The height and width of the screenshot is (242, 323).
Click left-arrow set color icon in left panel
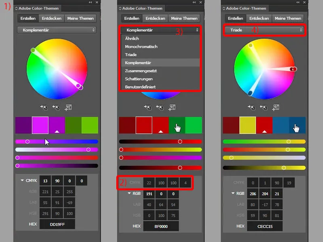tap(56, 107)
